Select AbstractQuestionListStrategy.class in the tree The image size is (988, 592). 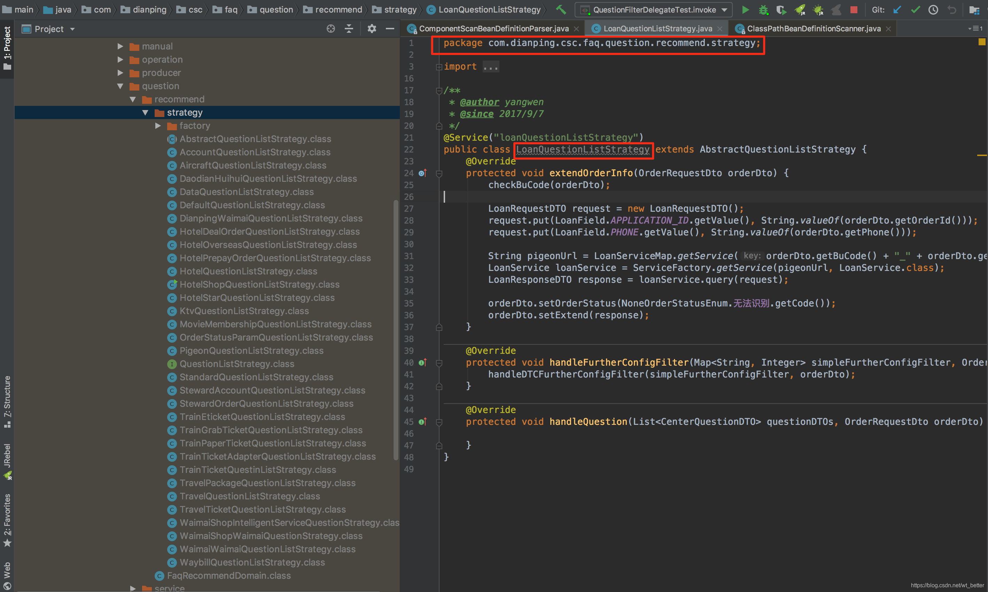pos(255,139)
